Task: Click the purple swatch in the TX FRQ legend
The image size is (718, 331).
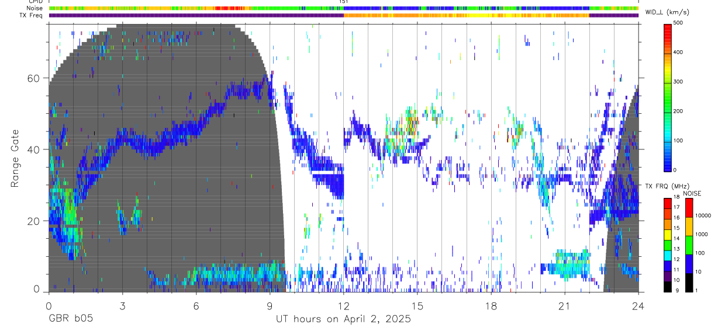Action: click(668, 275)
